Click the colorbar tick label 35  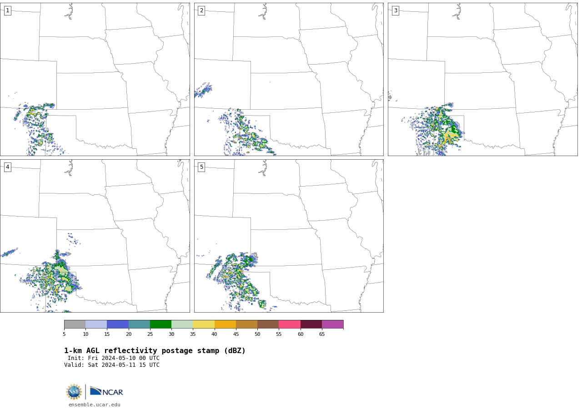[x=193, y=334]
